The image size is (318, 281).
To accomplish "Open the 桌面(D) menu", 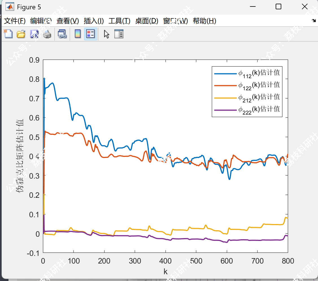I will click(x=147, y=21).
